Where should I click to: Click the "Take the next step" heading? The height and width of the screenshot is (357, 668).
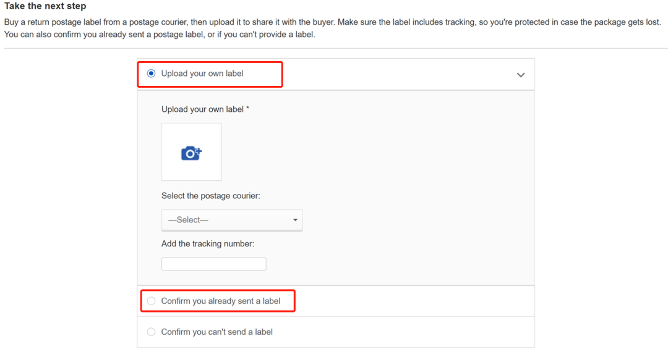pyautogui.click(x=45, y=6)
